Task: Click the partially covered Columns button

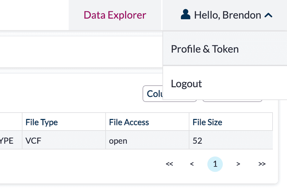Action: [153, 94]
